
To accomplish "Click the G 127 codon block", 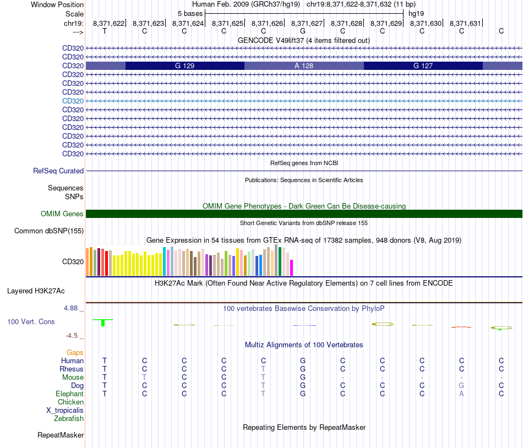I will 423,65.
